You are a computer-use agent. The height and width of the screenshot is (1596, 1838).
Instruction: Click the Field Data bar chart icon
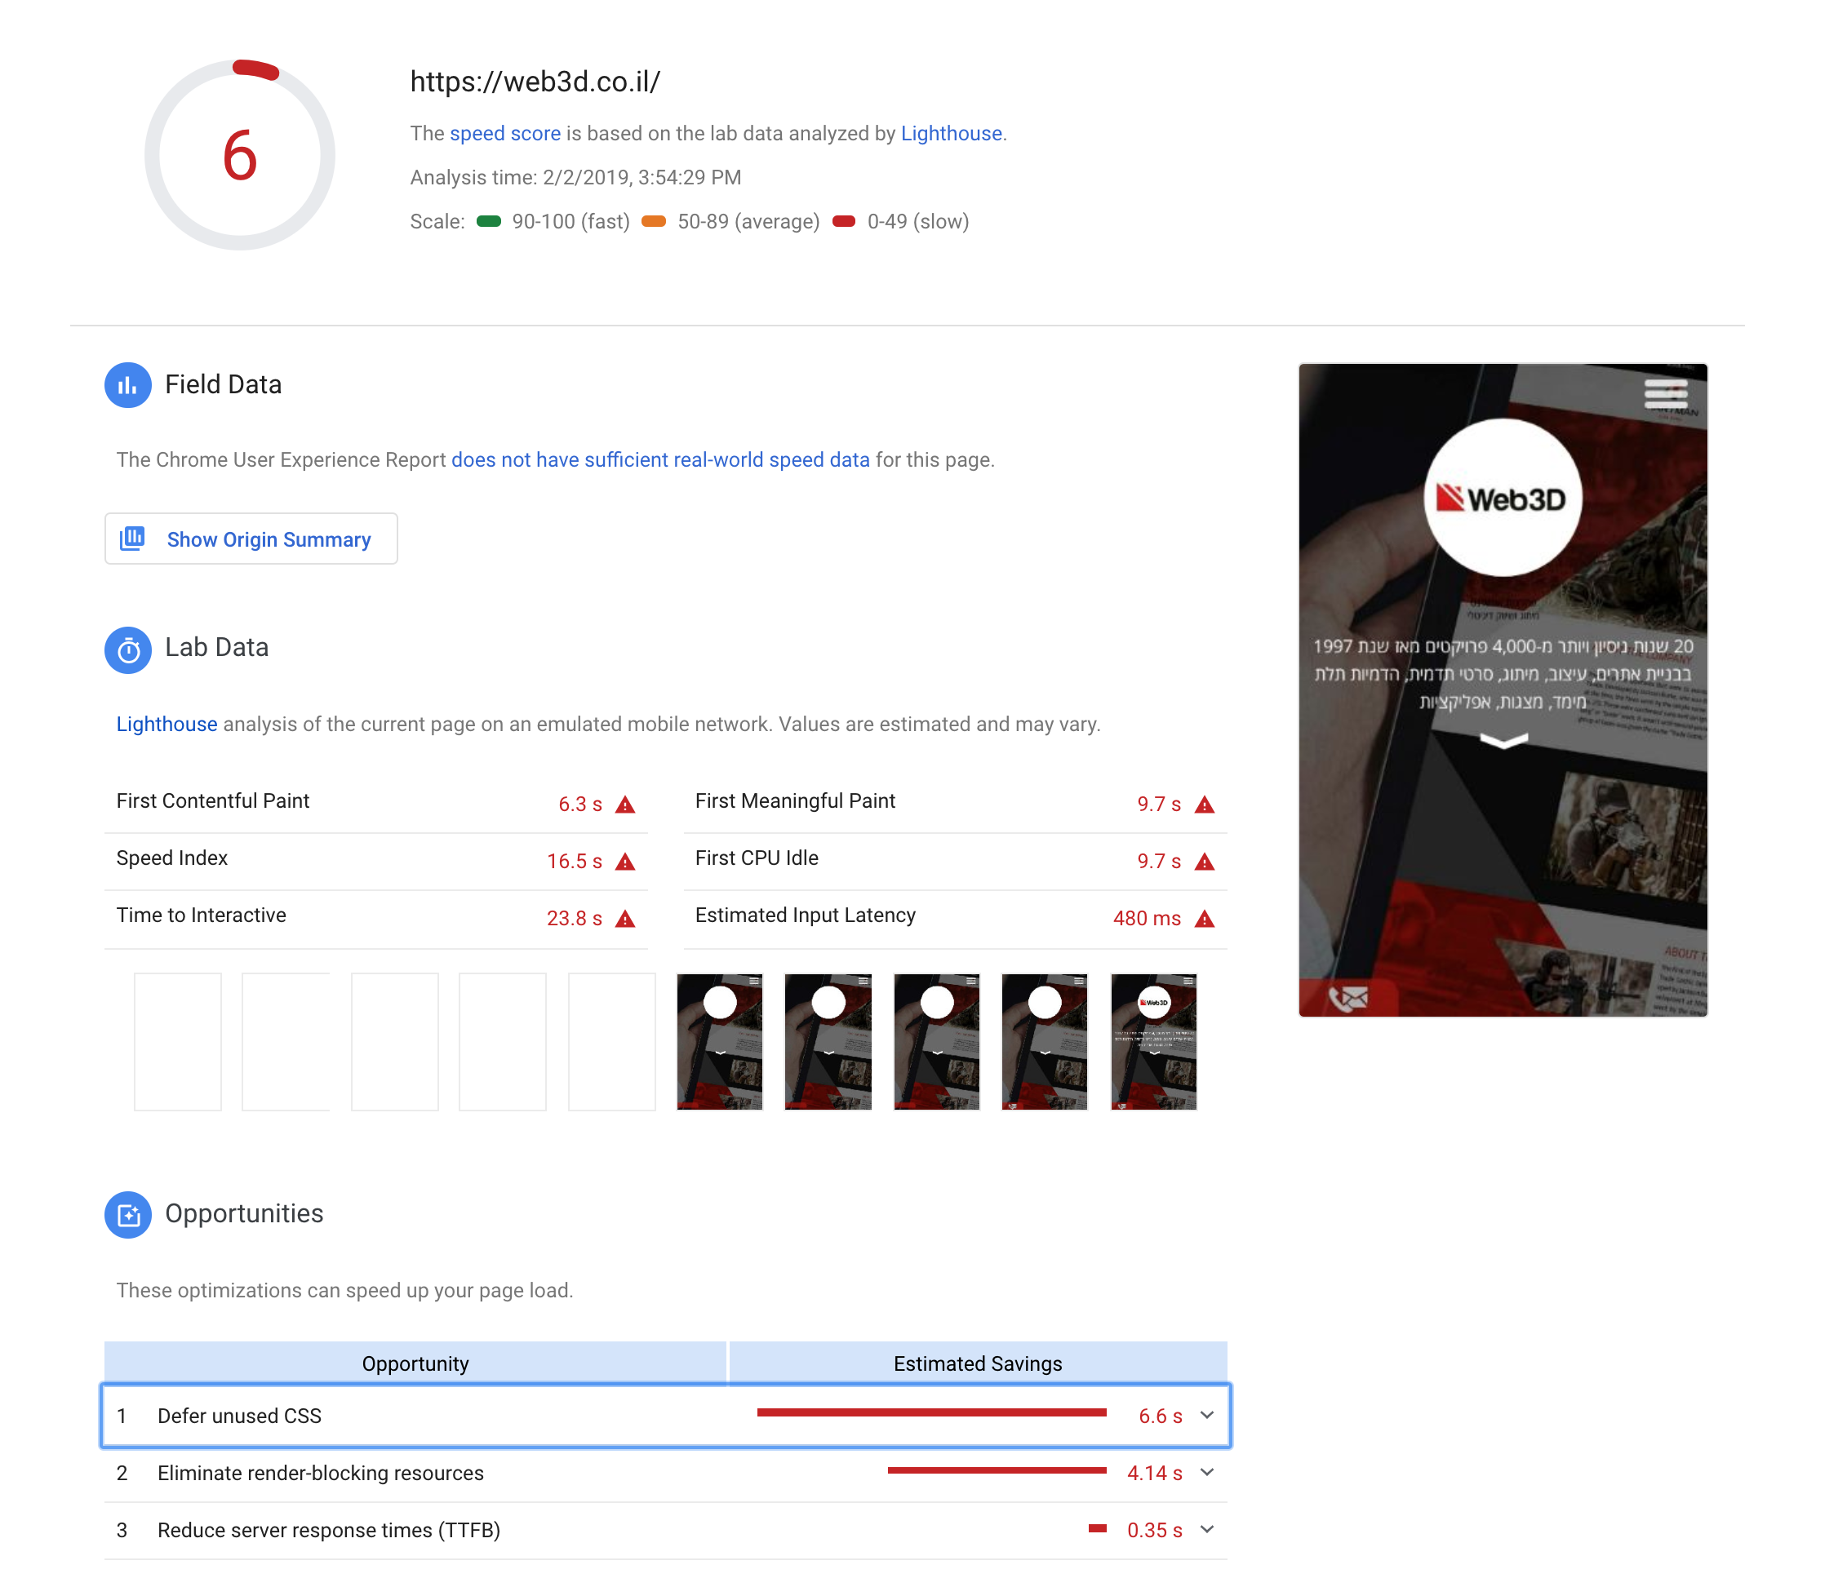point(127,386)
